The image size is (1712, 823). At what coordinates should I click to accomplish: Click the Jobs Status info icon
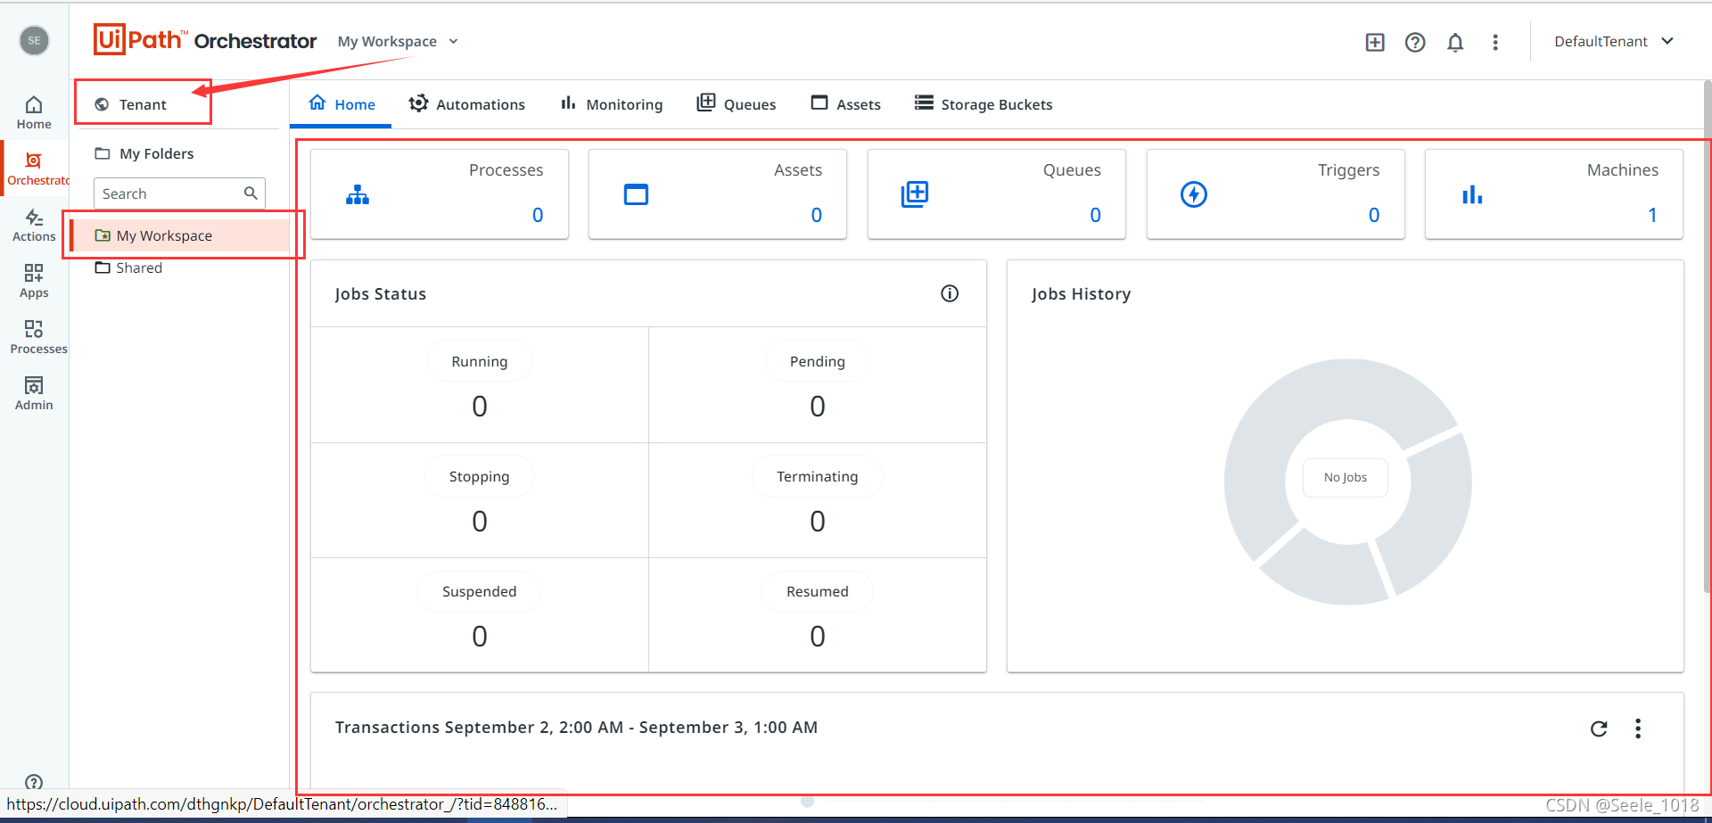[950, 293]
